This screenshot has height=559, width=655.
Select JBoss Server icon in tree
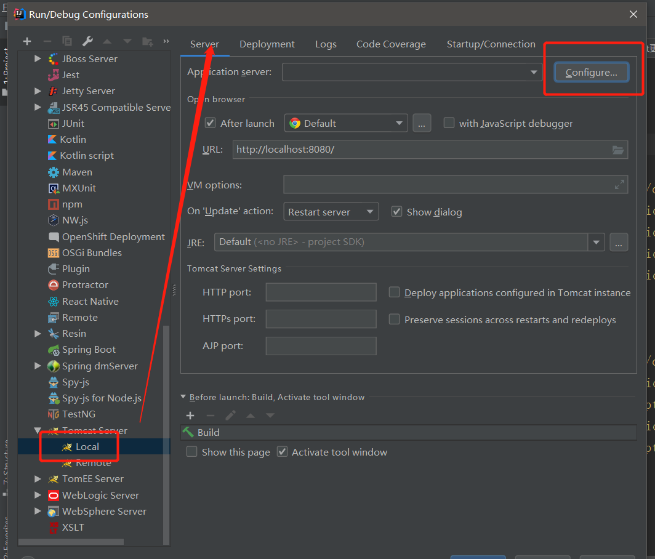54,59
